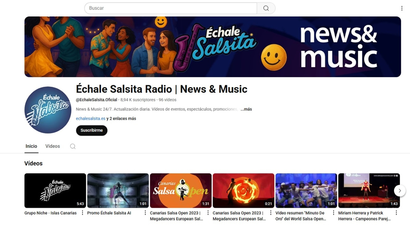Play the Promo Échale Salsita AI thumbnail
Viewport: 410px width, 239px height.
pos(118,191)
